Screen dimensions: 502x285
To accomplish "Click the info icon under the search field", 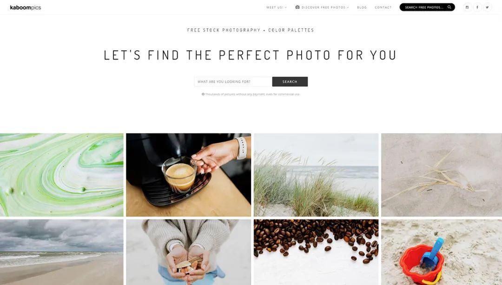I will [203, 94].
